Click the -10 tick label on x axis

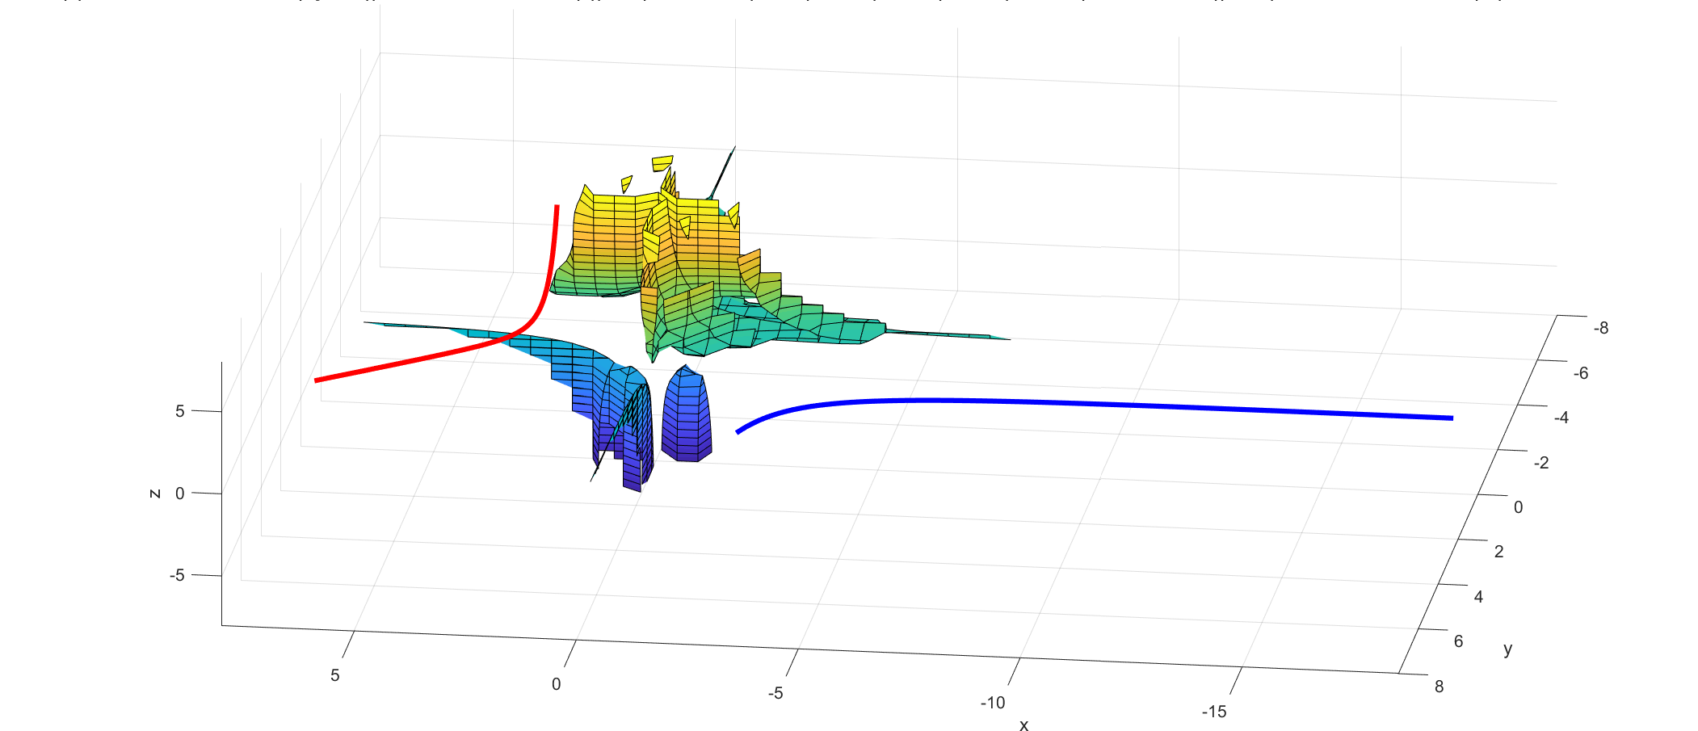(x=992, y=703)
